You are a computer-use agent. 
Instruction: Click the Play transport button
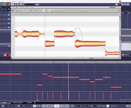point(62,106)
